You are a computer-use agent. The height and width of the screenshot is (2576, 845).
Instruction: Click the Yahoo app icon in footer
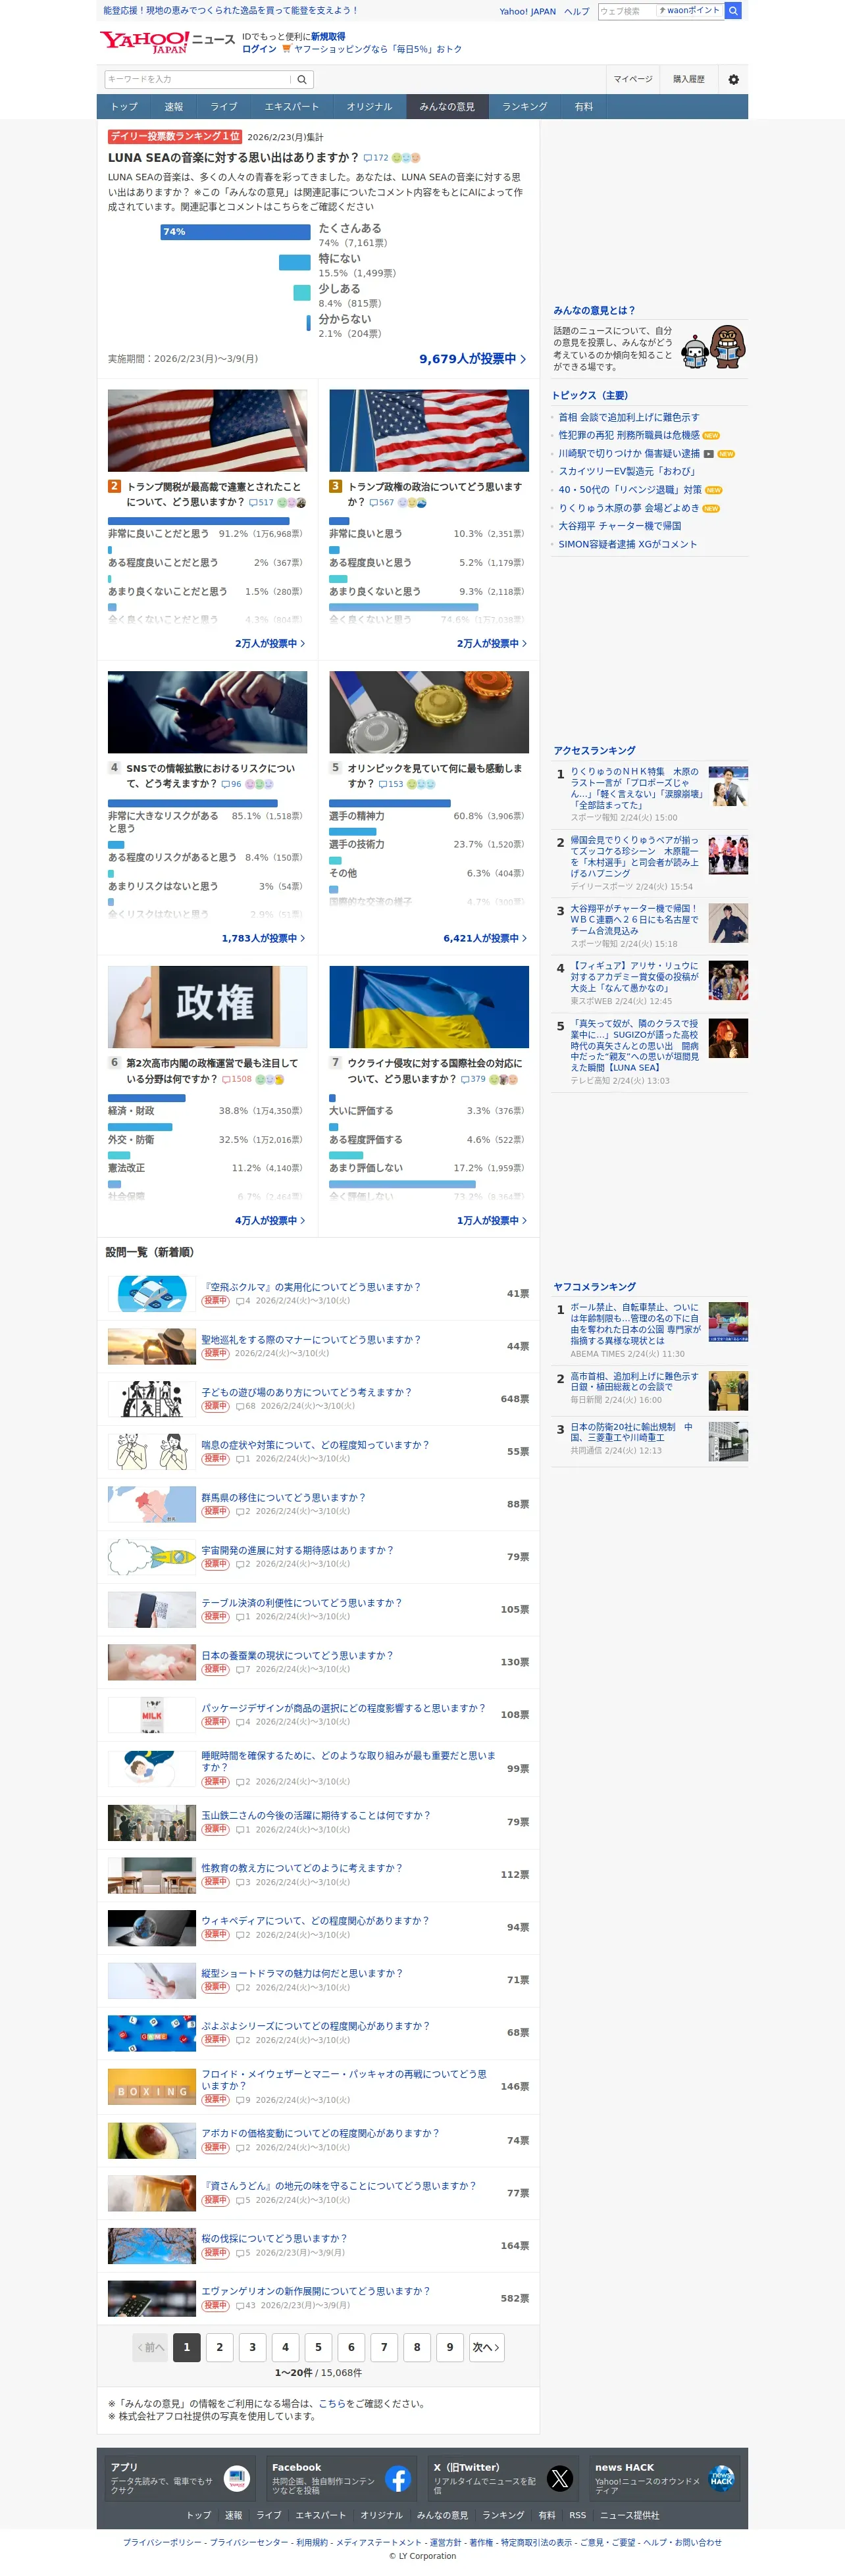click(x=237, y=2479)
